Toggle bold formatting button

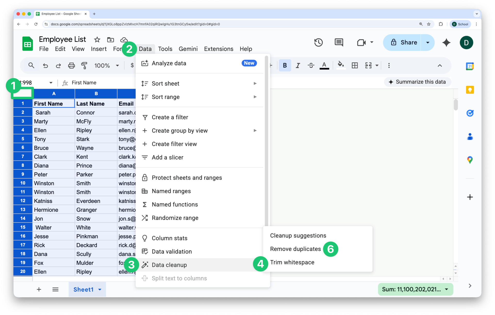pos(285,65)
